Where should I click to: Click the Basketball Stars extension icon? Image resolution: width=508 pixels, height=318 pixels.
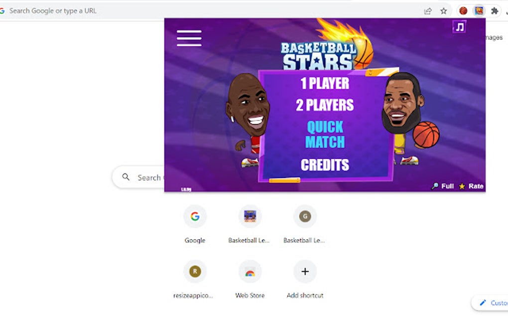tap(479, 11)
